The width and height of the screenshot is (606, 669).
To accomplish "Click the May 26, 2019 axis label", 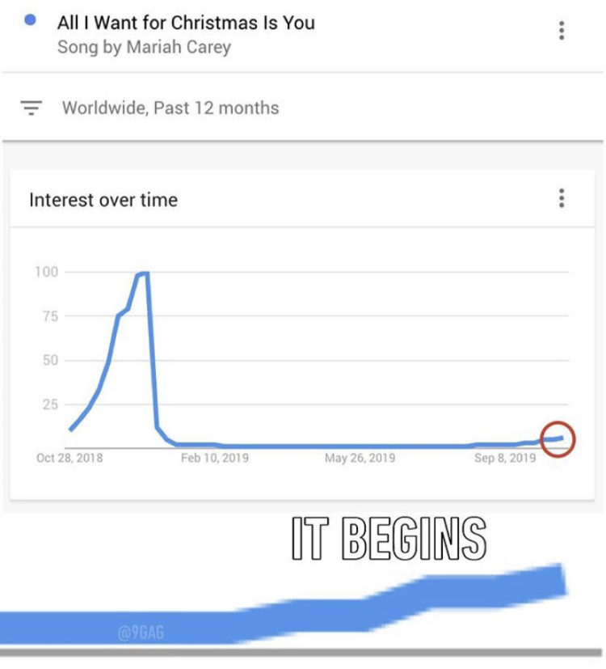I will (x=360, y=459).
